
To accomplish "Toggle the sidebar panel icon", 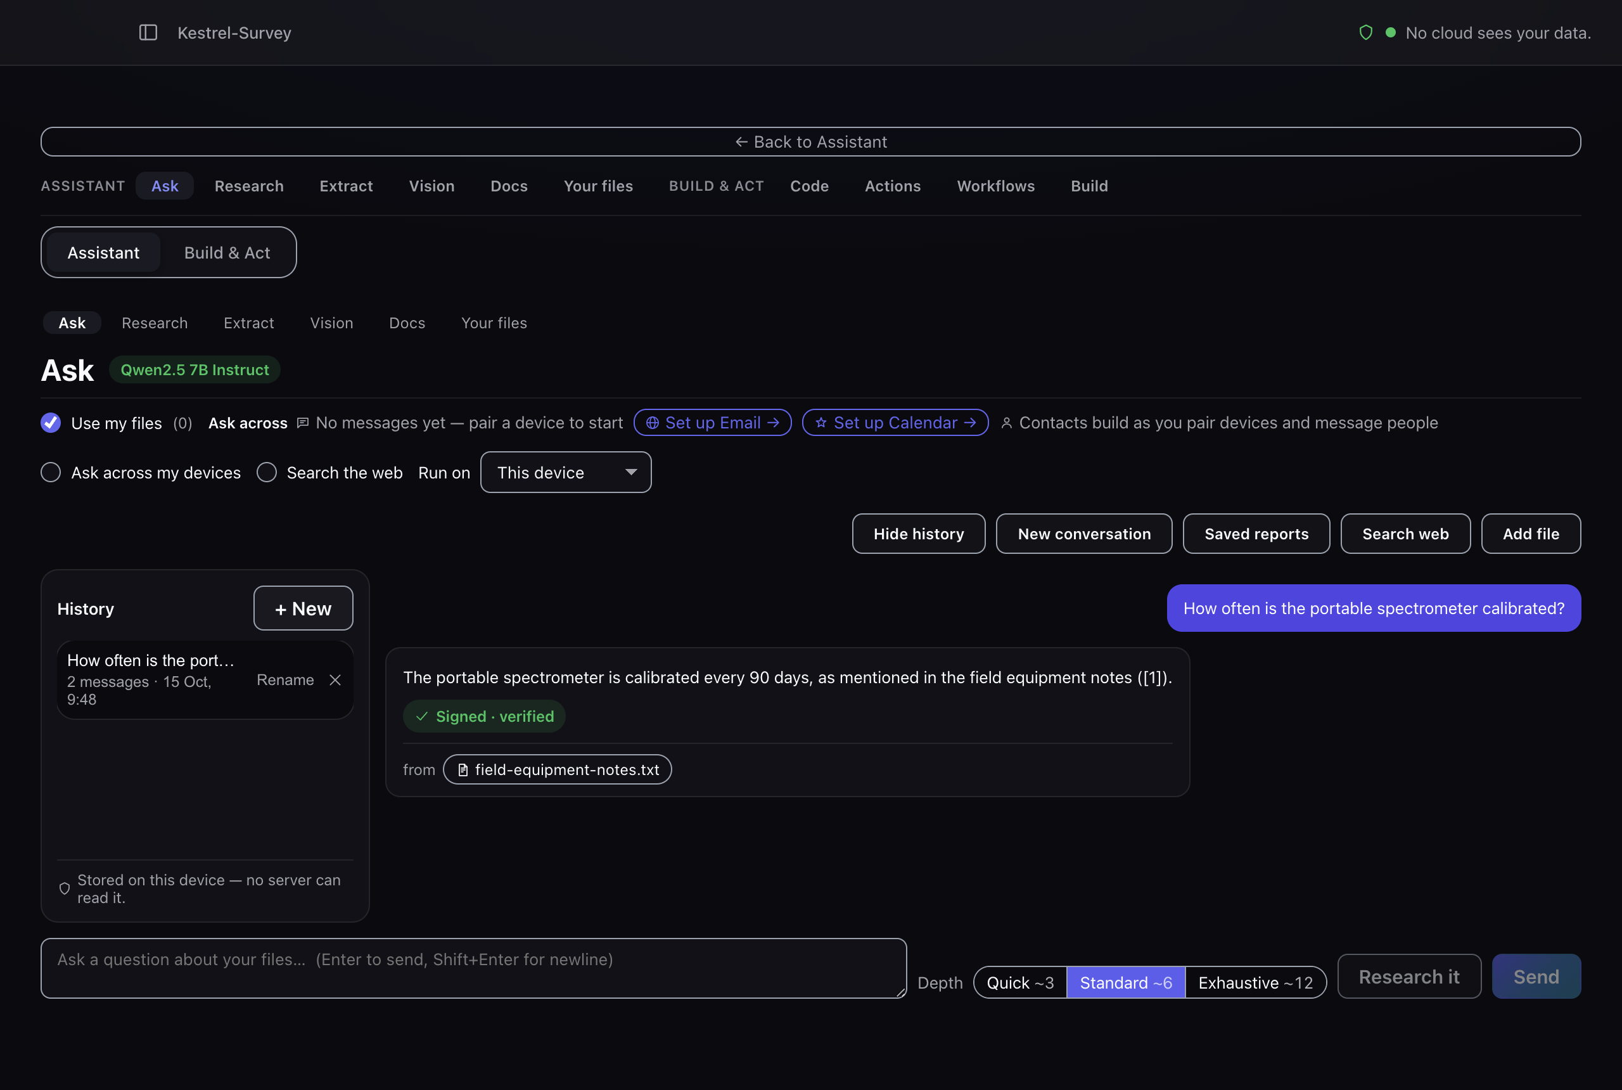I will [x=148, y=33].
